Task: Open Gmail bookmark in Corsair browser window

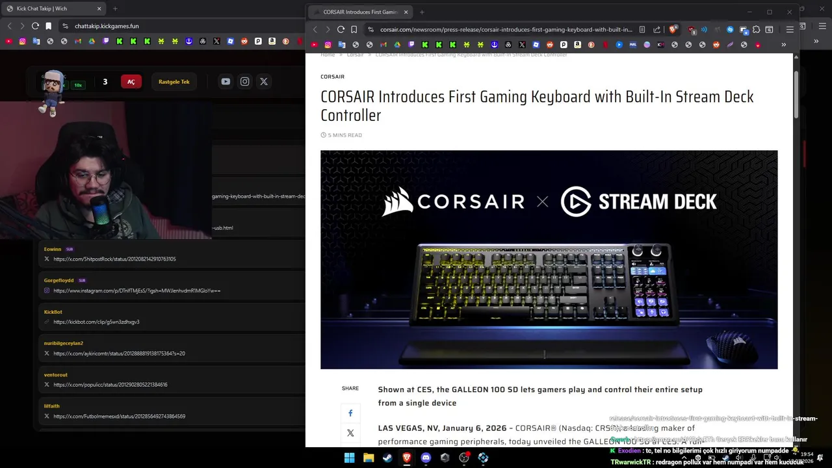Action: click(x=383, y=45)
